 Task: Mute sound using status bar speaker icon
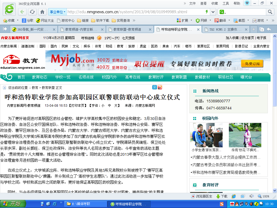(251, 196)
